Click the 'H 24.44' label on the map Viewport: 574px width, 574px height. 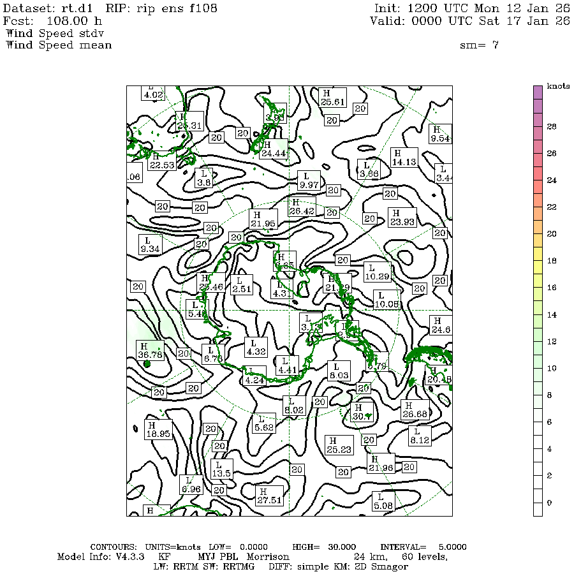pos(274,149)
